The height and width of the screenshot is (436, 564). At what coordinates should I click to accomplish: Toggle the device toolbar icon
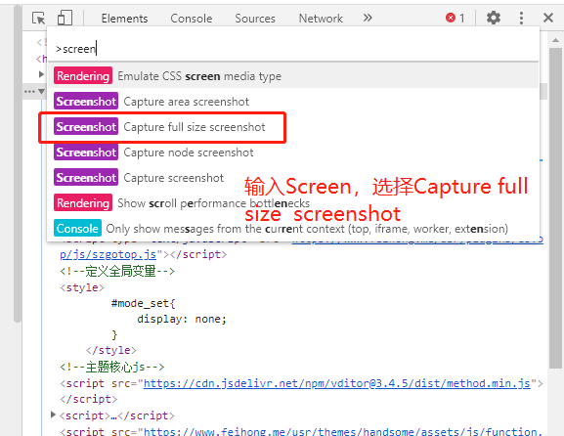65,18
